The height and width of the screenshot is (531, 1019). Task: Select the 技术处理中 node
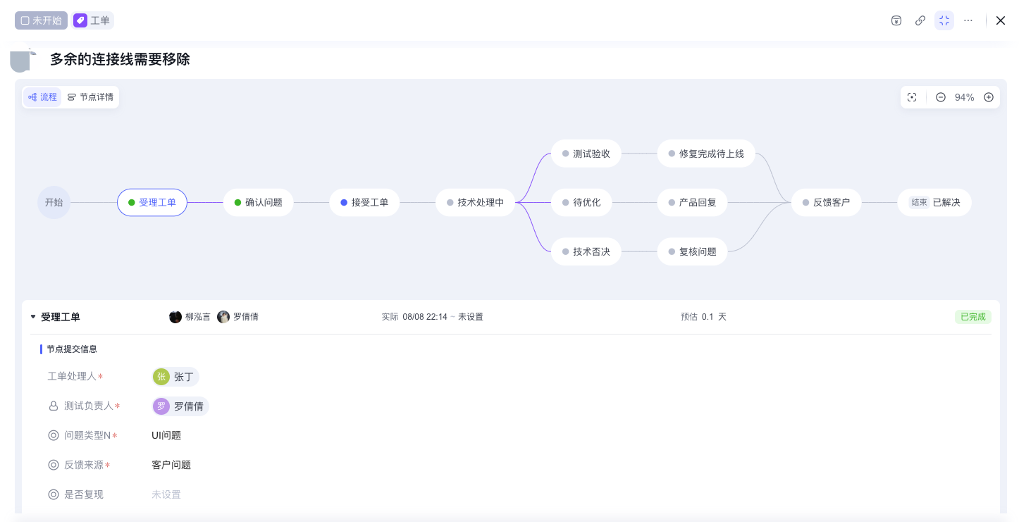tap(476, 203)
